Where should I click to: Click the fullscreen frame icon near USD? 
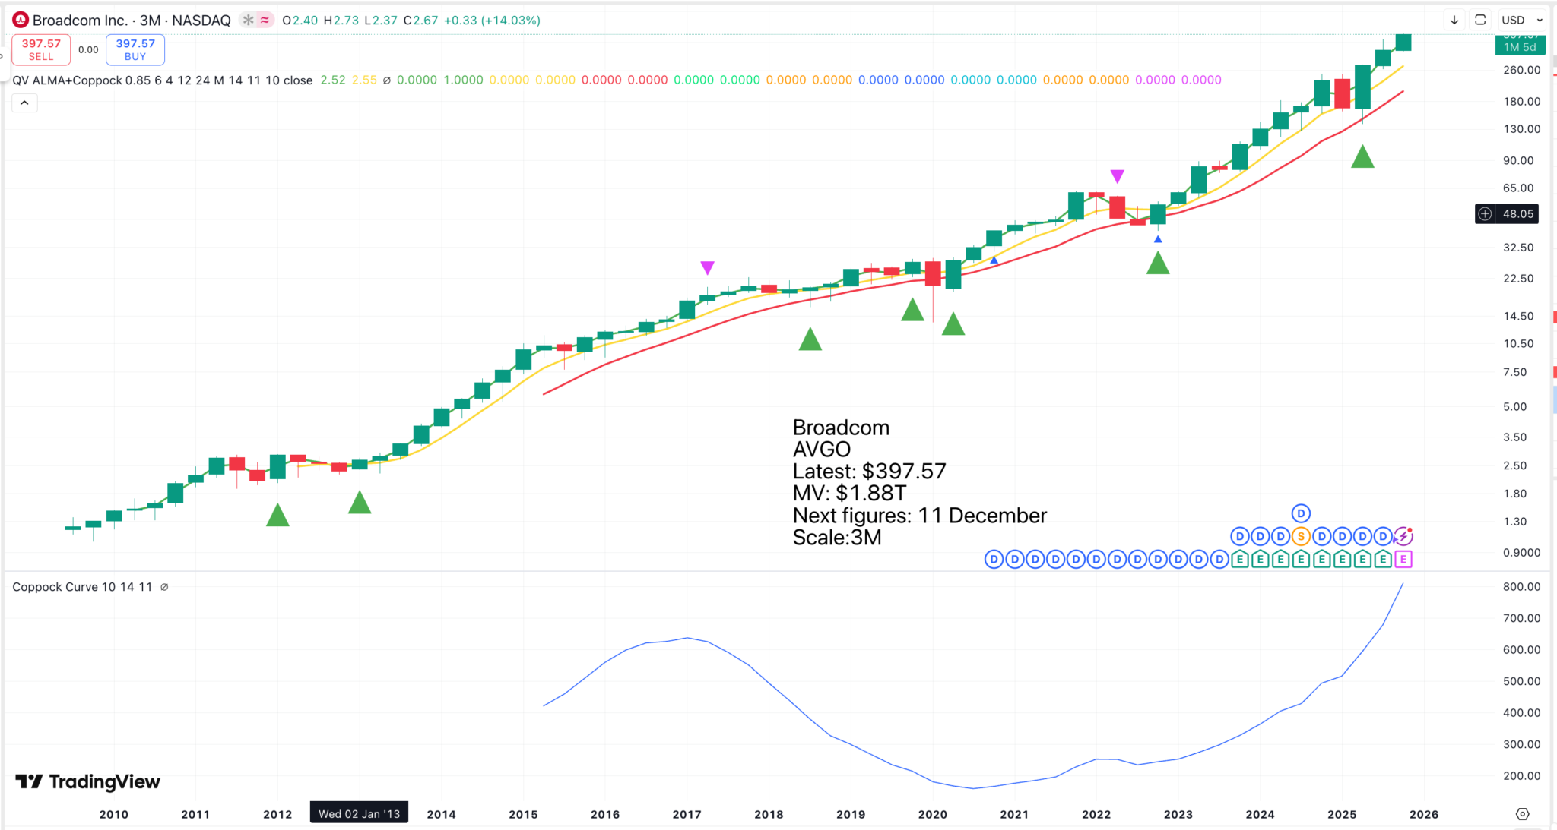[x=1479, y=21]
